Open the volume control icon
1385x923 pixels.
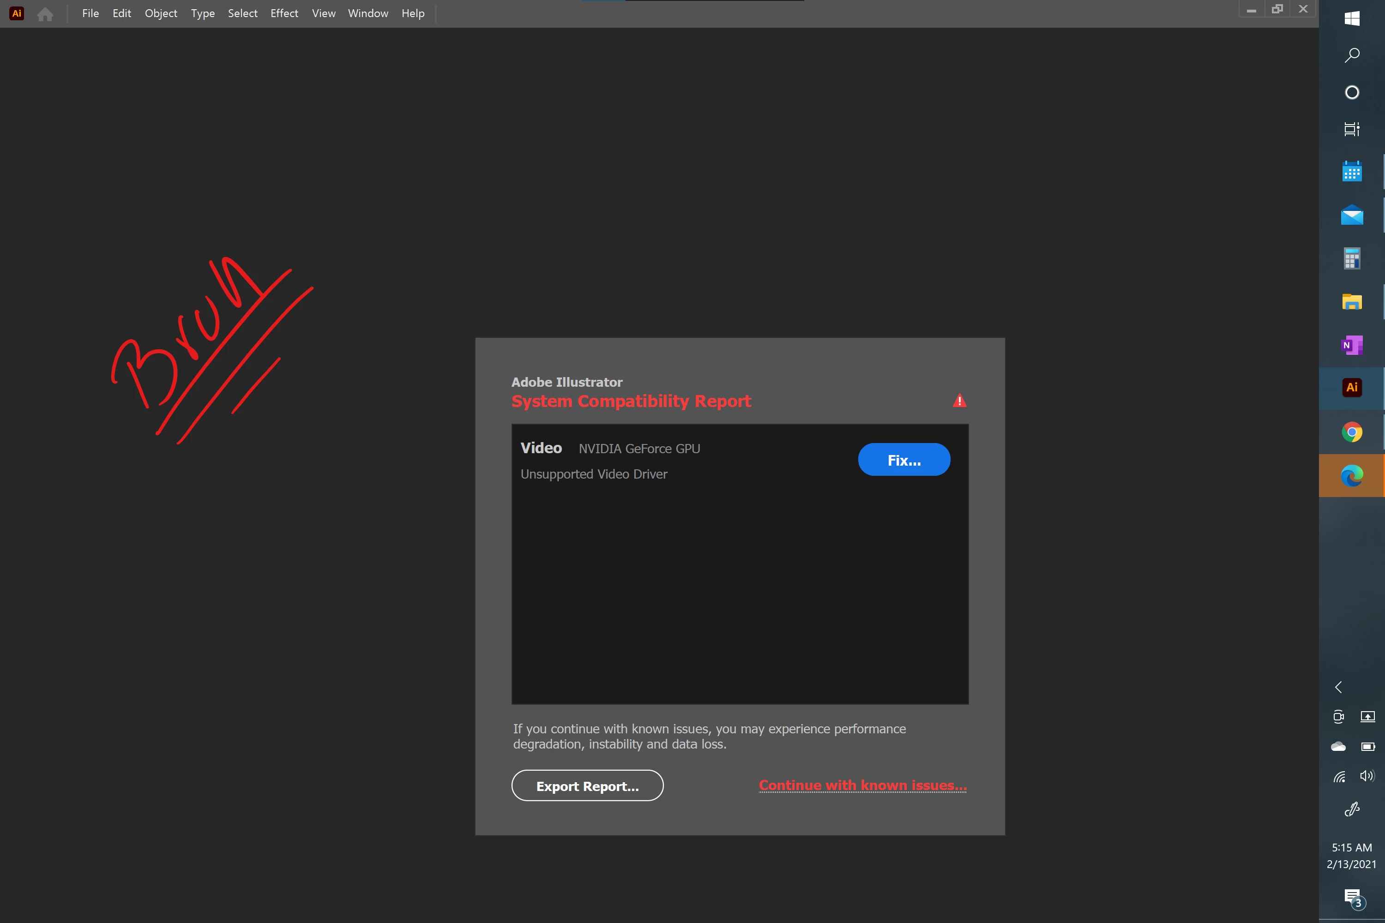tap(1367, 776)
